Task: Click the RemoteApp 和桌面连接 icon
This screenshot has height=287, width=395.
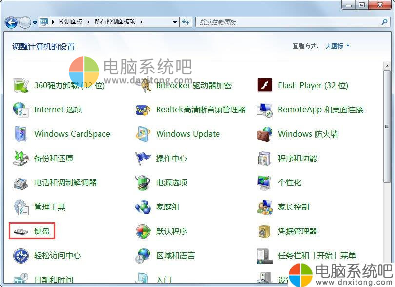Action: click(x=264, y=110)
